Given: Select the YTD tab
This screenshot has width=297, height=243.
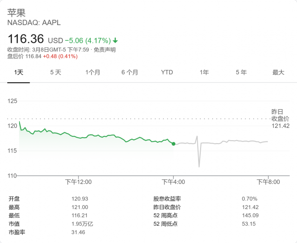Looking at the screenshot, I should 167,72.
